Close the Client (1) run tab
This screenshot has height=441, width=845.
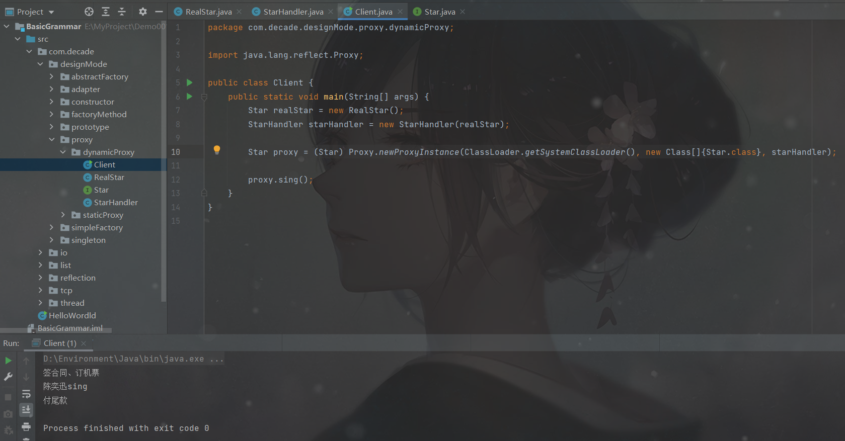84,343
